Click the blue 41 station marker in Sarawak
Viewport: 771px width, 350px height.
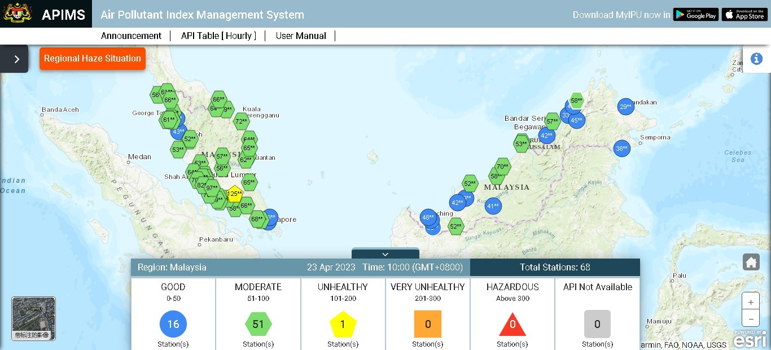493,206
